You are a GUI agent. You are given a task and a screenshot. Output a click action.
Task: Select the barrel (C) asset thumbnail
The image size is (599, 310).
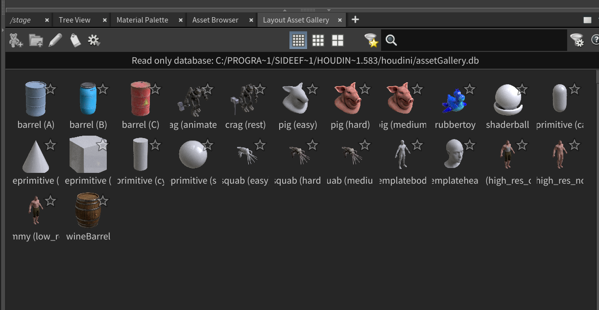[141, 99]
